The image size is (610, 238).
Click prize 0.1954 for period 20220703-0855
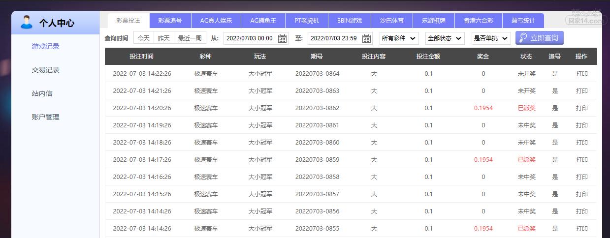(483, 229)
